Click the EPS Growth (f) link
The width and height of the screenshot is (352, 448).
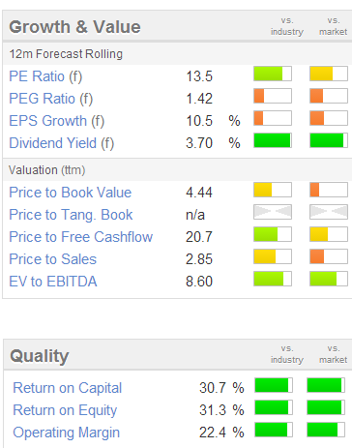point(57,121)
